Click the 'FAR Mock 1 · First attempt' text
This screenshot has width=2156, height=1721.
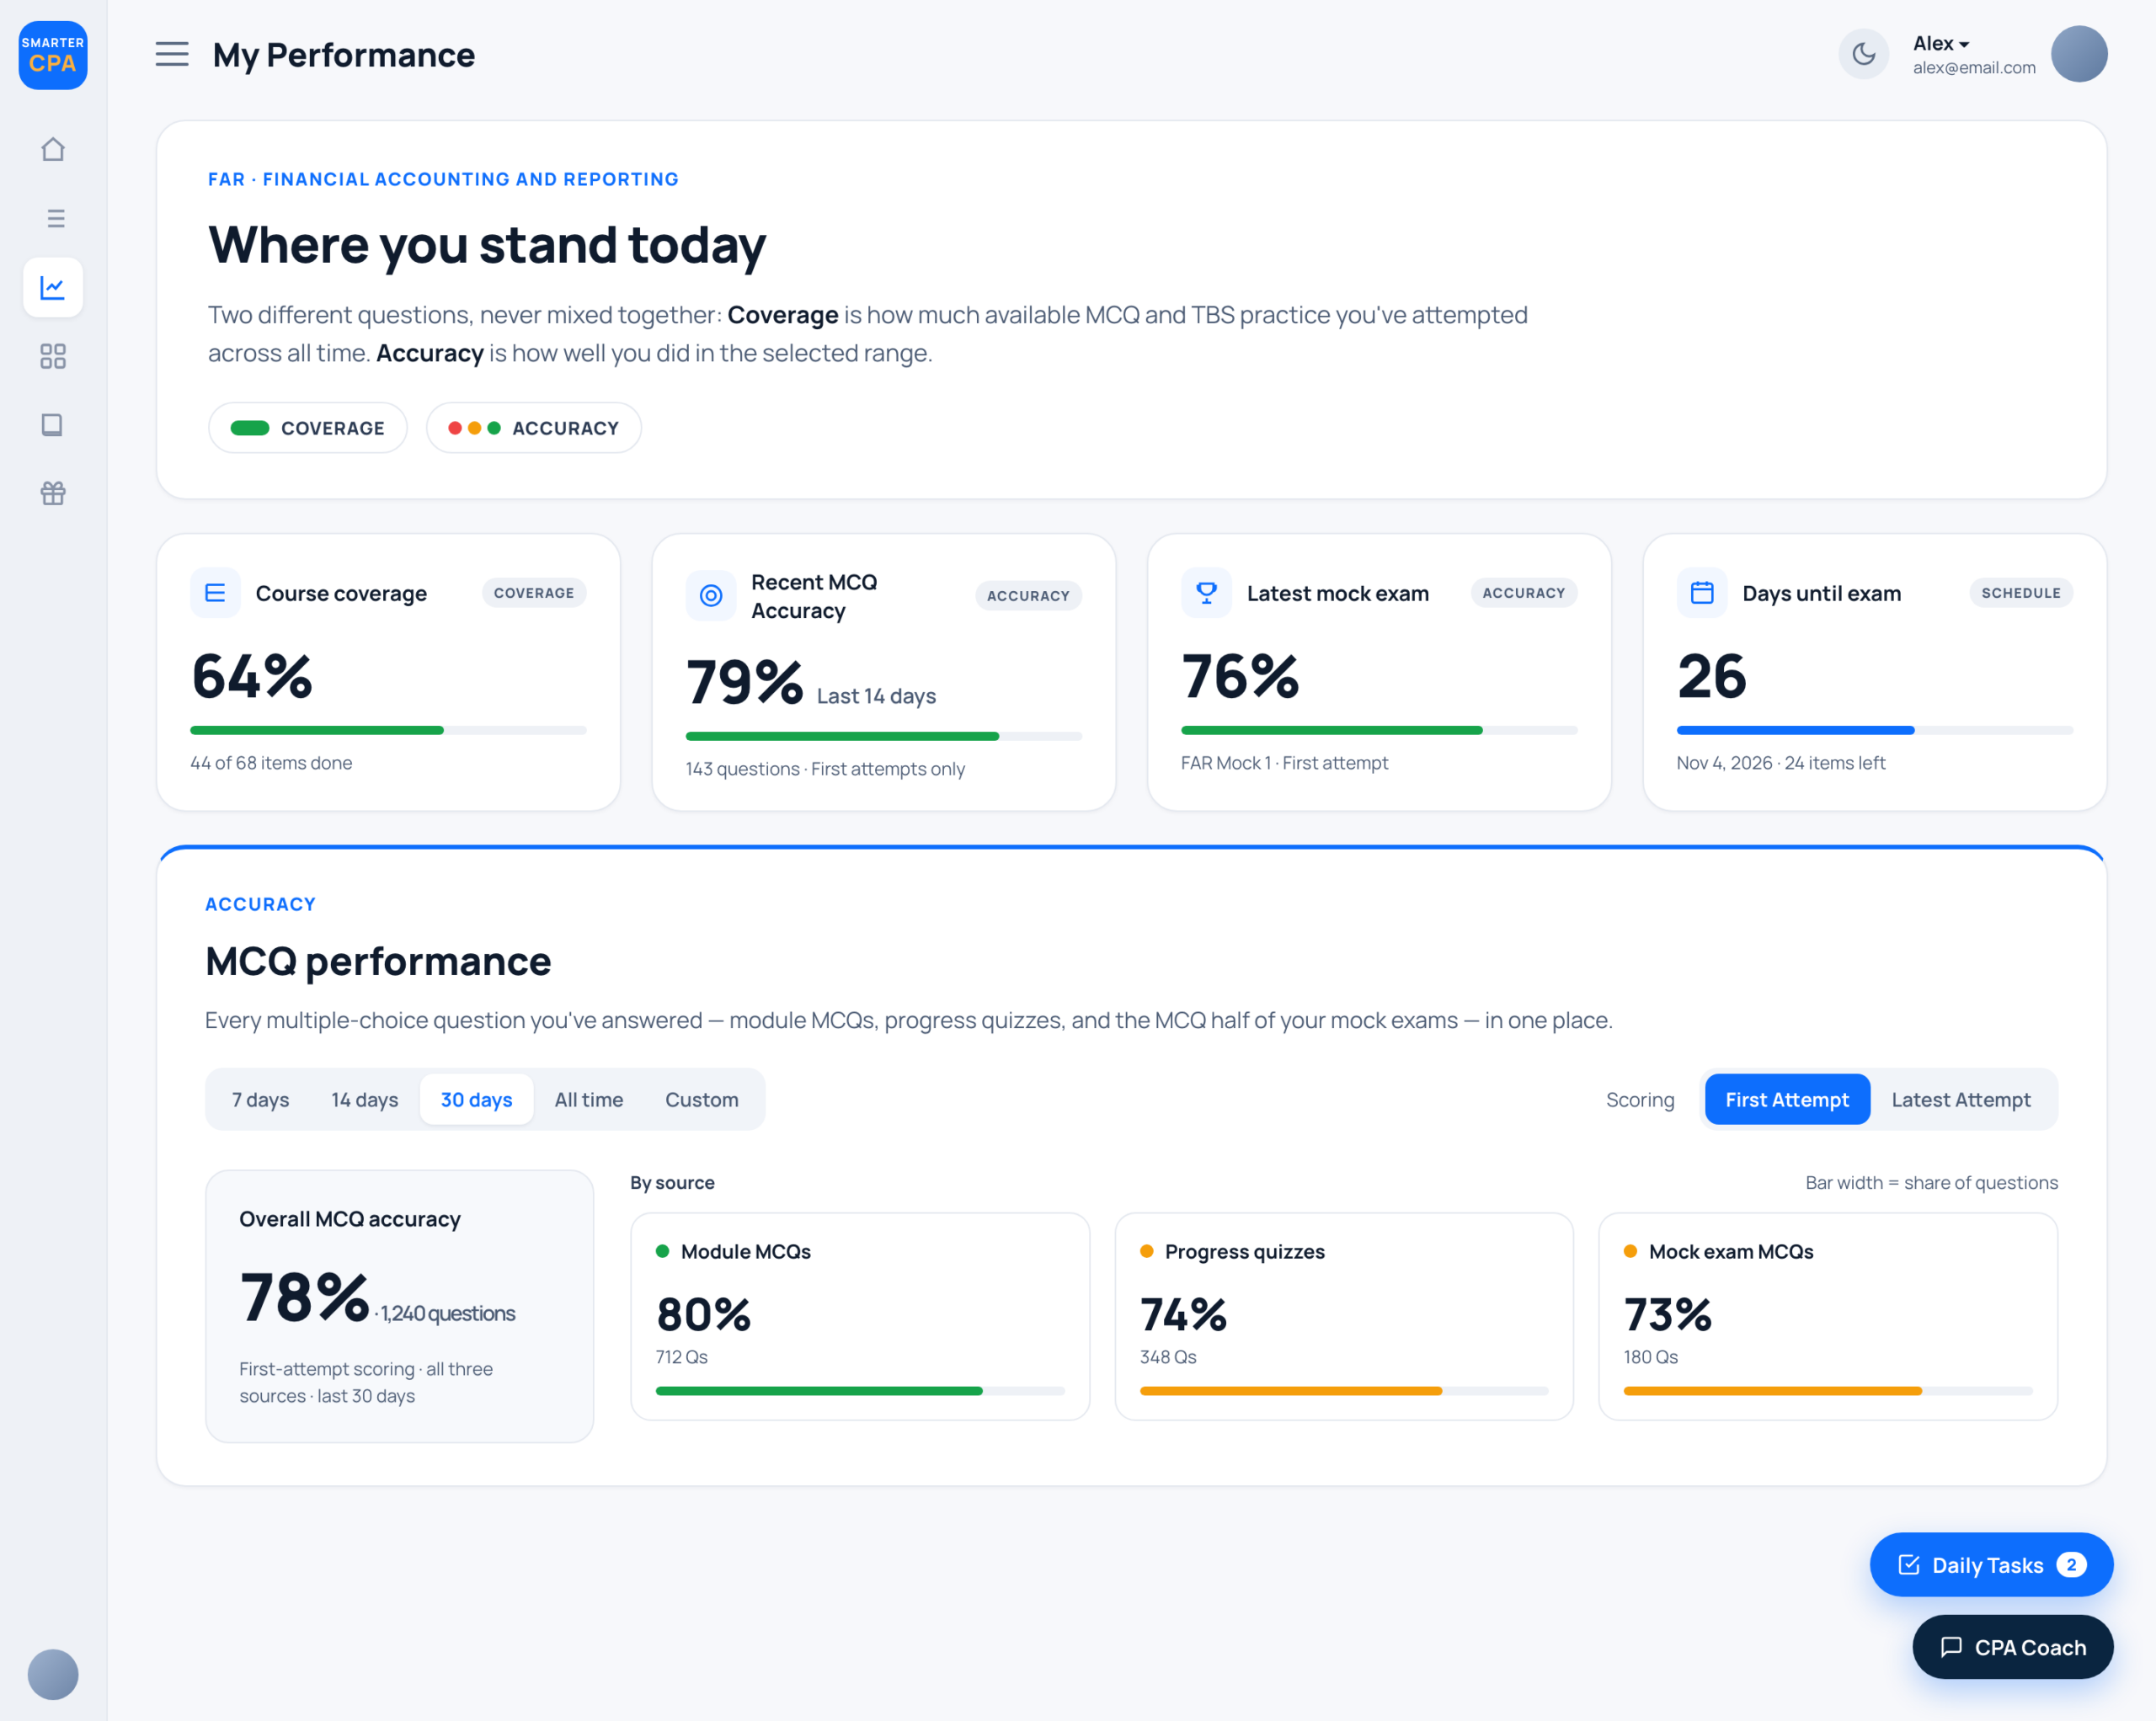coord(1284,763)
